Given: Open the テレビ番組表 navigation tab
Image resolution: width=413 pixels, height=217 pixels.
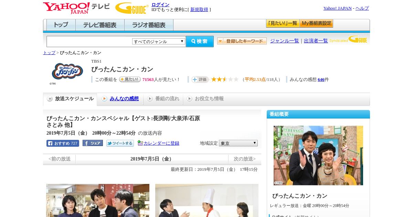Looking at the screenshot, I should 100,25.
